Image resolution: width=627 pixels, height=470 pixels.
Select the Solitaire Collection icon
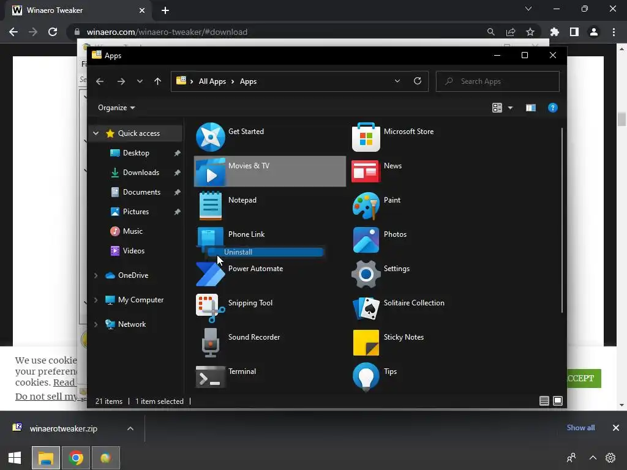(x=366, y=308)
